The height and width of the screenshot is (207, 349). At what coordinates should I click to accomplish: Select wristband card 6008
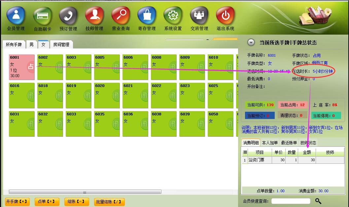coord(163,67)
